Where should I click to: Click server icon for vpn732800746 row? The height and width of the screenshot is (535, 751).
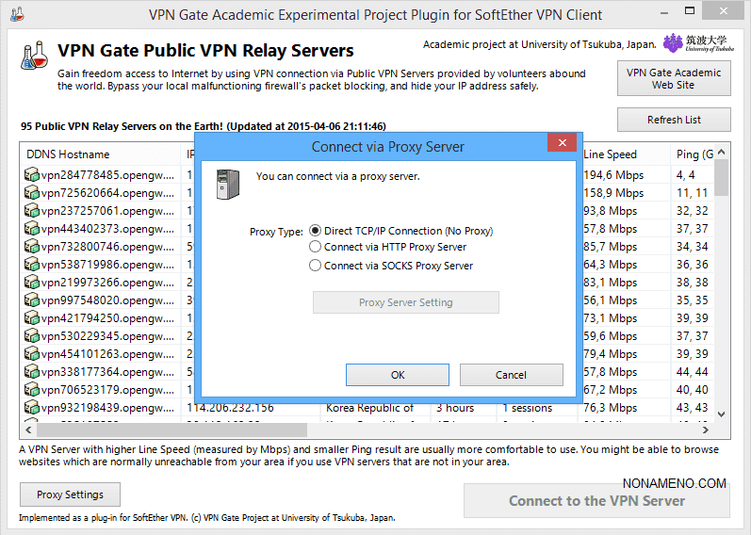click(x=32, y=247)
